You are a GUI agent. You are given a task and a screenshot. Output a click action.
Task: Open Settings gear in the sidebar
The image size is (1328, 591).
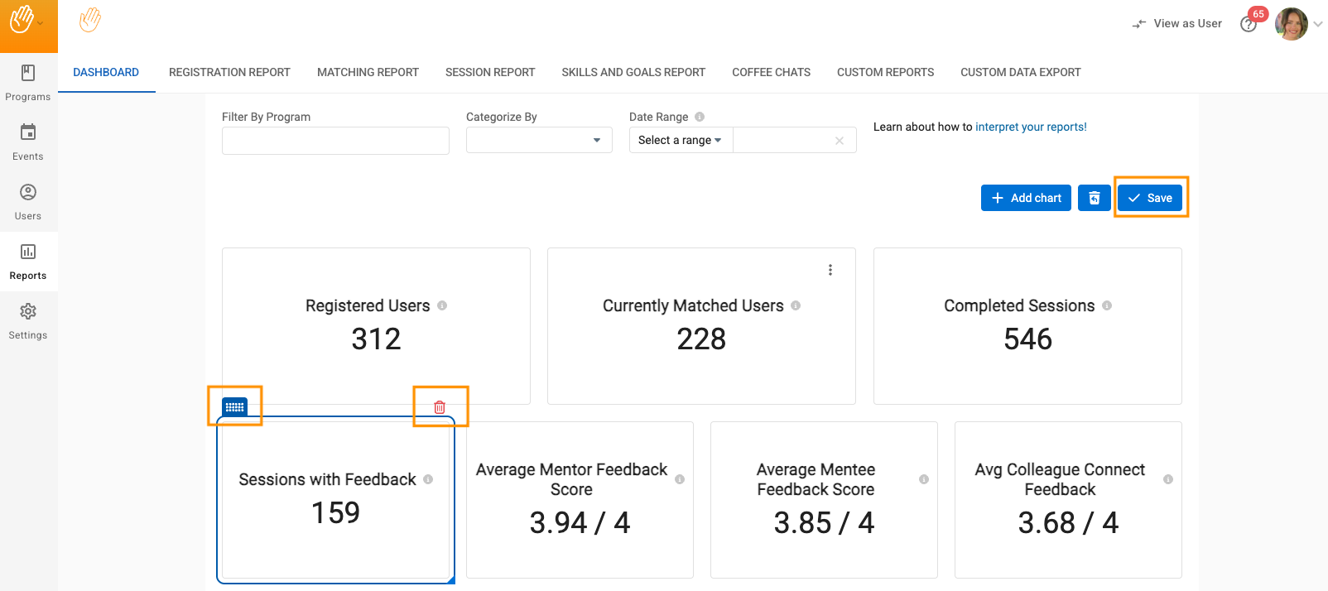28,321
